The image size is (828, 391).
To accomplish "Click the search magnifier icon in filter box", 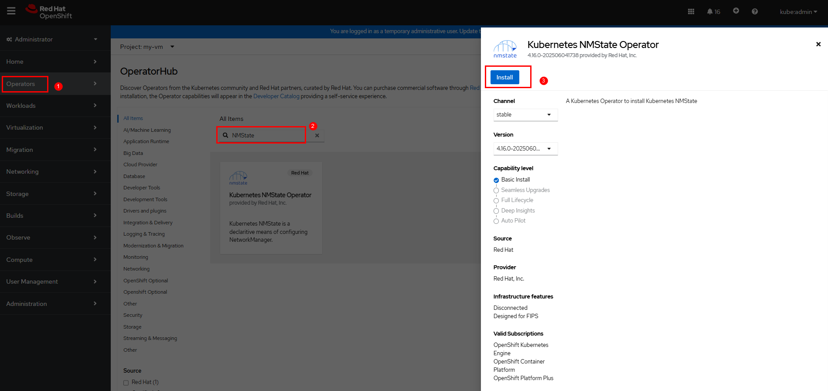I will point(225,135).
